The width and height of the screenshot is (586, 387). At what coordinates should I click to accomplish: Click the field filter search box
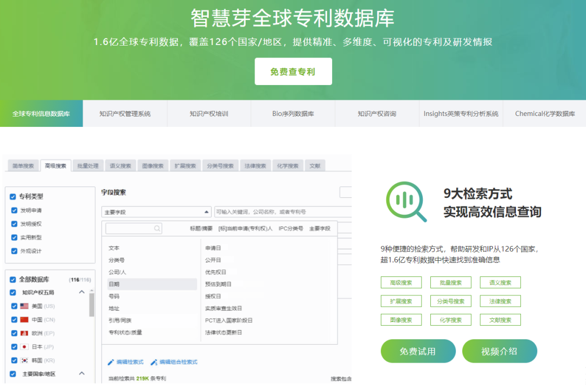[133, 228]
